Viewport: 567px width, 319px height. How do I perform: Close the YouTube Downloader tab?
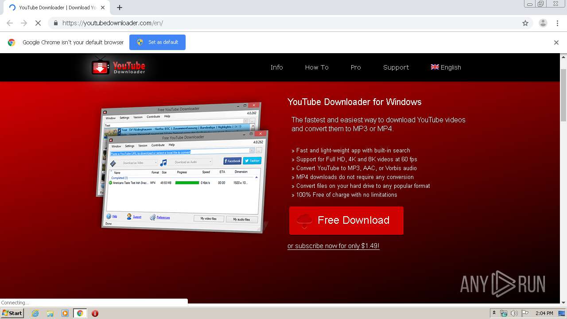pos(103,8)
